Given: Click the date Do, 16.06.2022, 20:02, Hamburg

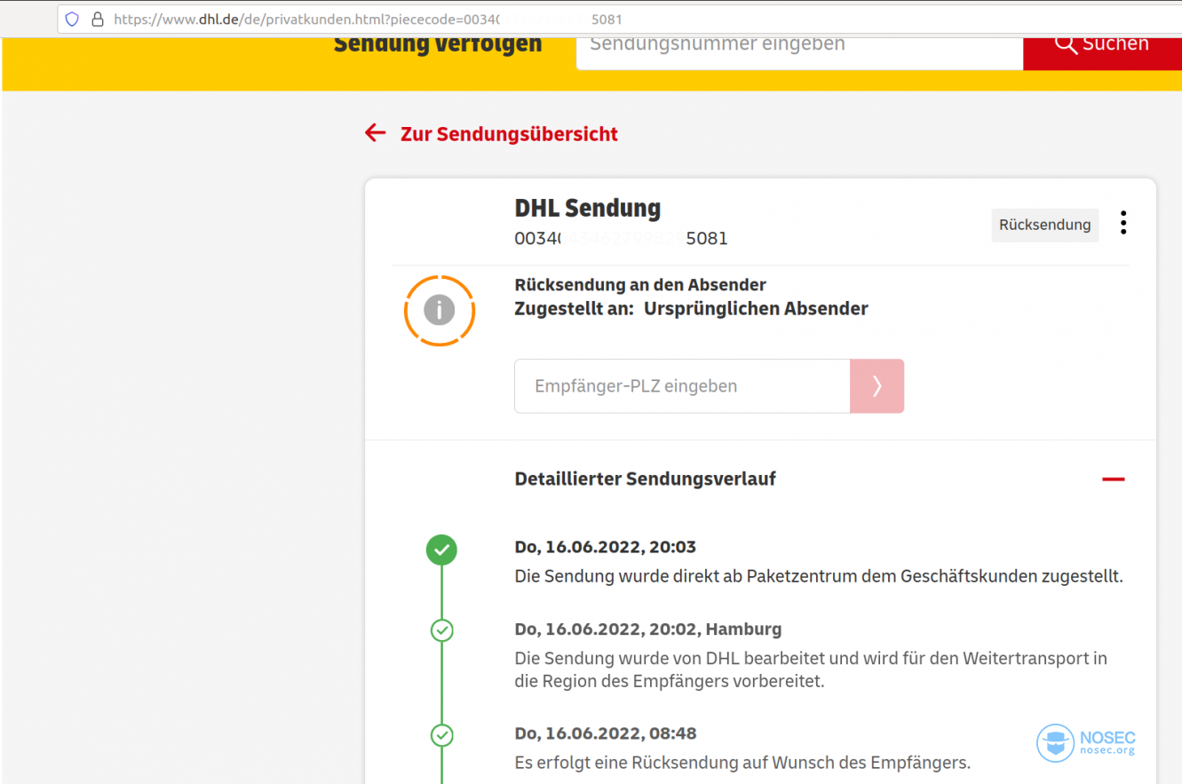Looking at the screenshot, I should (648, 630).
